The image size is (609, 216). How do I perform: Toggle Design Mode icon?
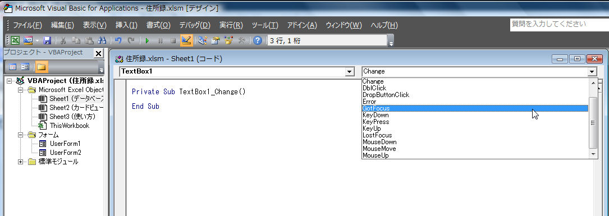[x=186, y=40]
